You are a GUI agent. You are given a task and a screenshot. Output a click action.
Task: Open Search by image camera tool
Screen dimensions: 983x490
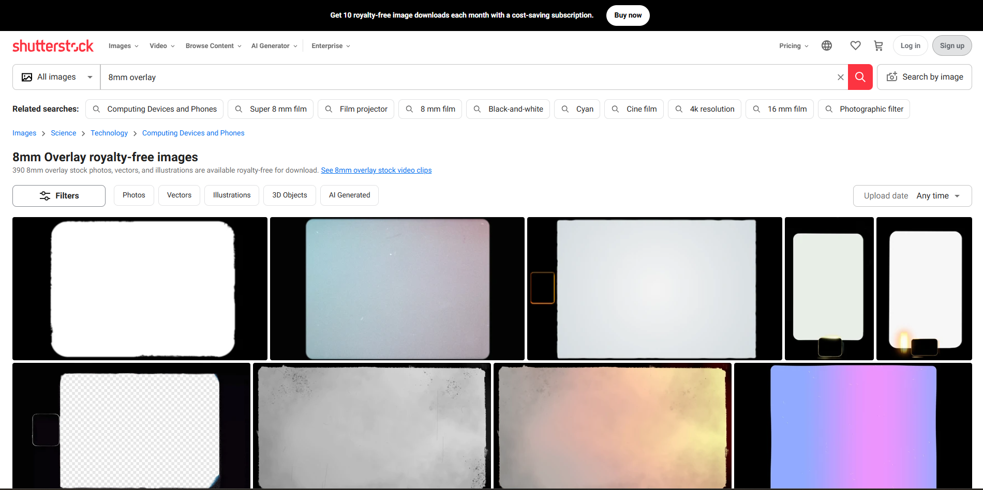click(925, 76)
